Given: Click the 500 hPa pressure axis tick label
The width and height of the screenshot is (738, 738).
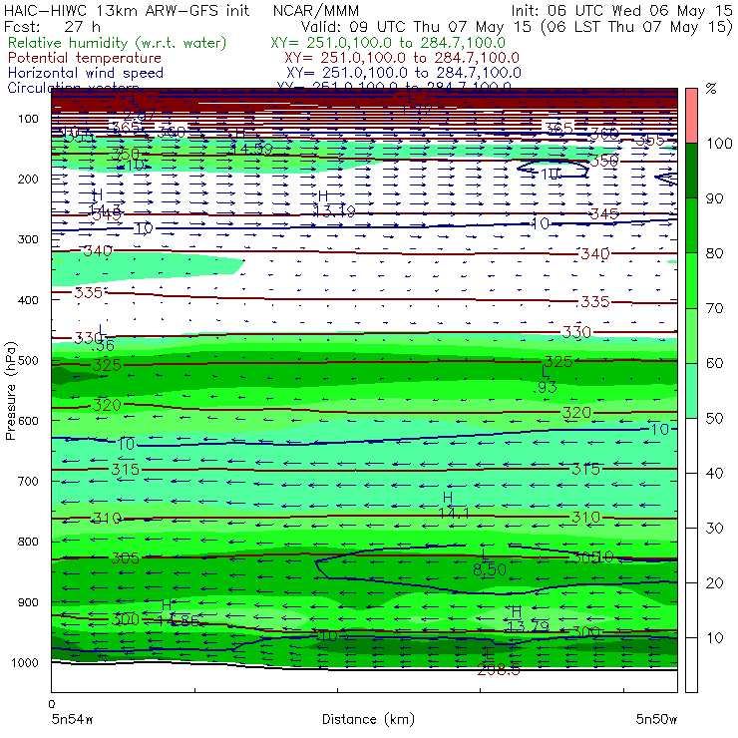Looking at the screenshot, I should click(x=28, y=361).
